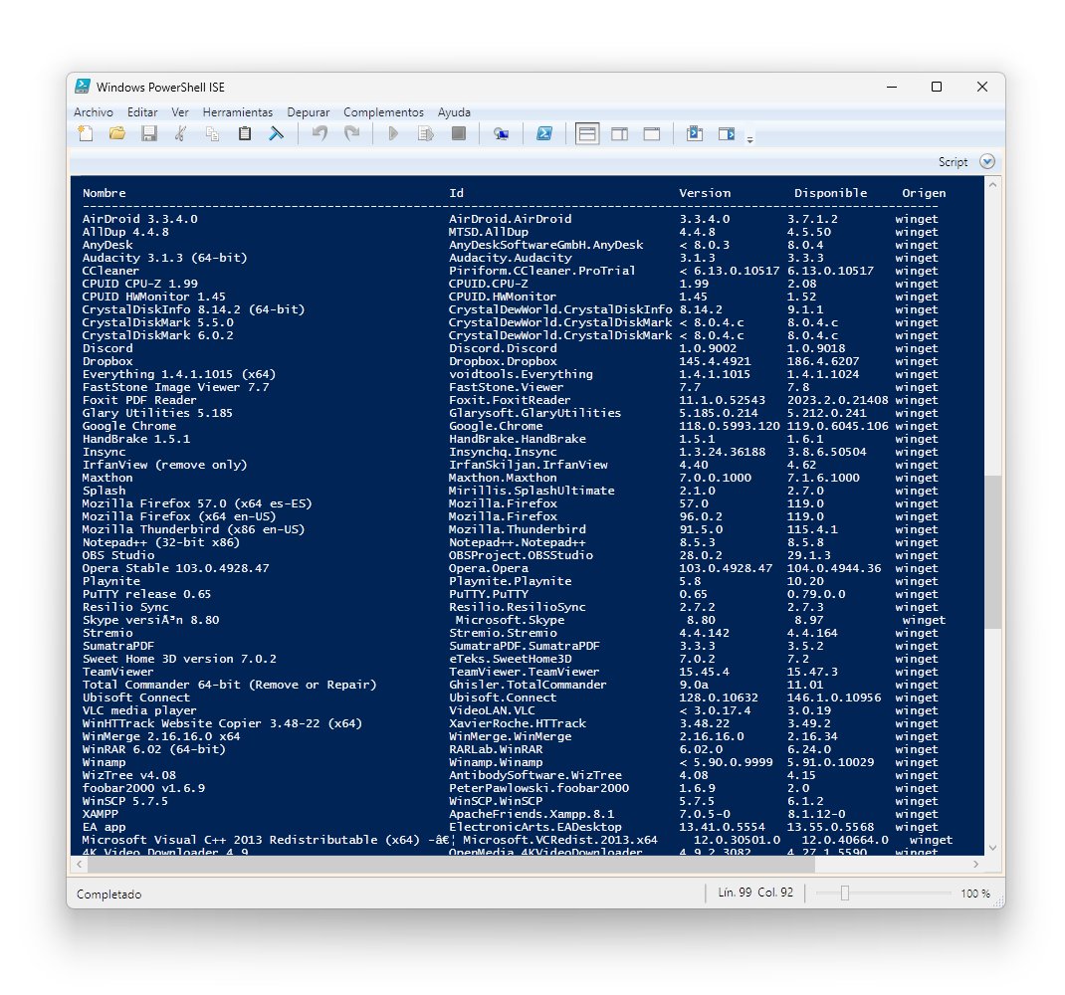Open the Depurar menu
1065x995 pixels.
coord(309,111)
